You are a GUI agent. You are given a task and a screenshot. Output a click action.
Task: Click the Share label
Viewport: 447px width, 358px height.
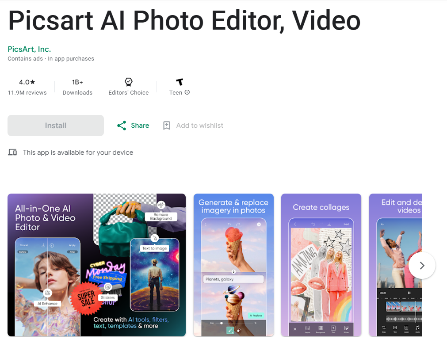click(x=140, y=126)
